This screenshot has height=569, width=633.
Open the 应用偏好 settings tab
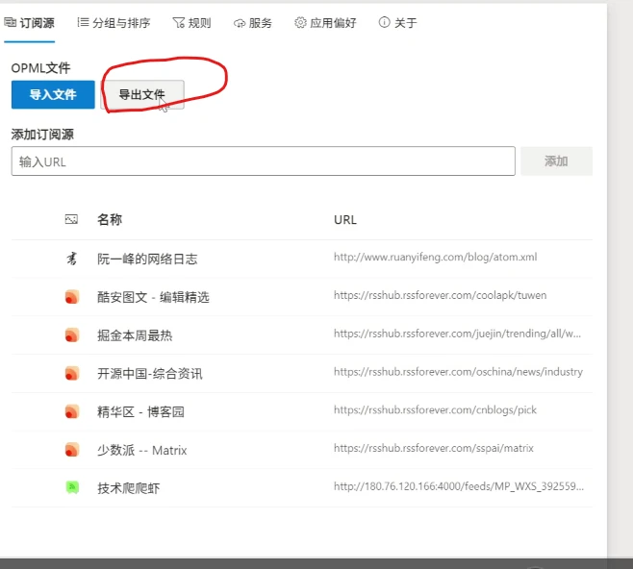click(325, 23)
